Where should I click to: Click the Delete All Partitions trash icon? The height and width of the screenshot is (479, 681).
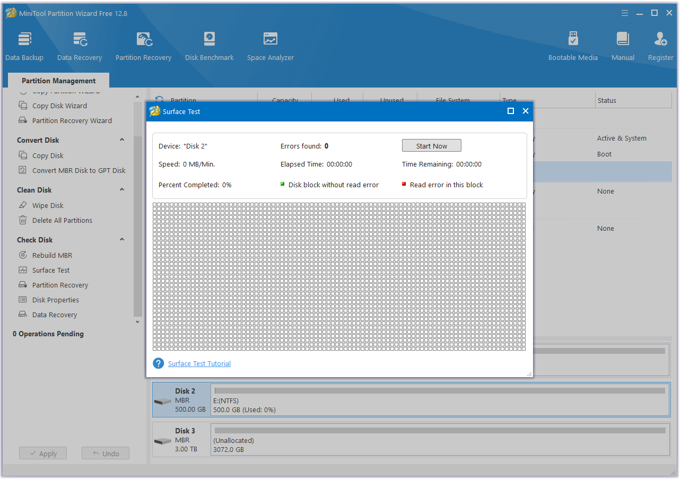23,220
